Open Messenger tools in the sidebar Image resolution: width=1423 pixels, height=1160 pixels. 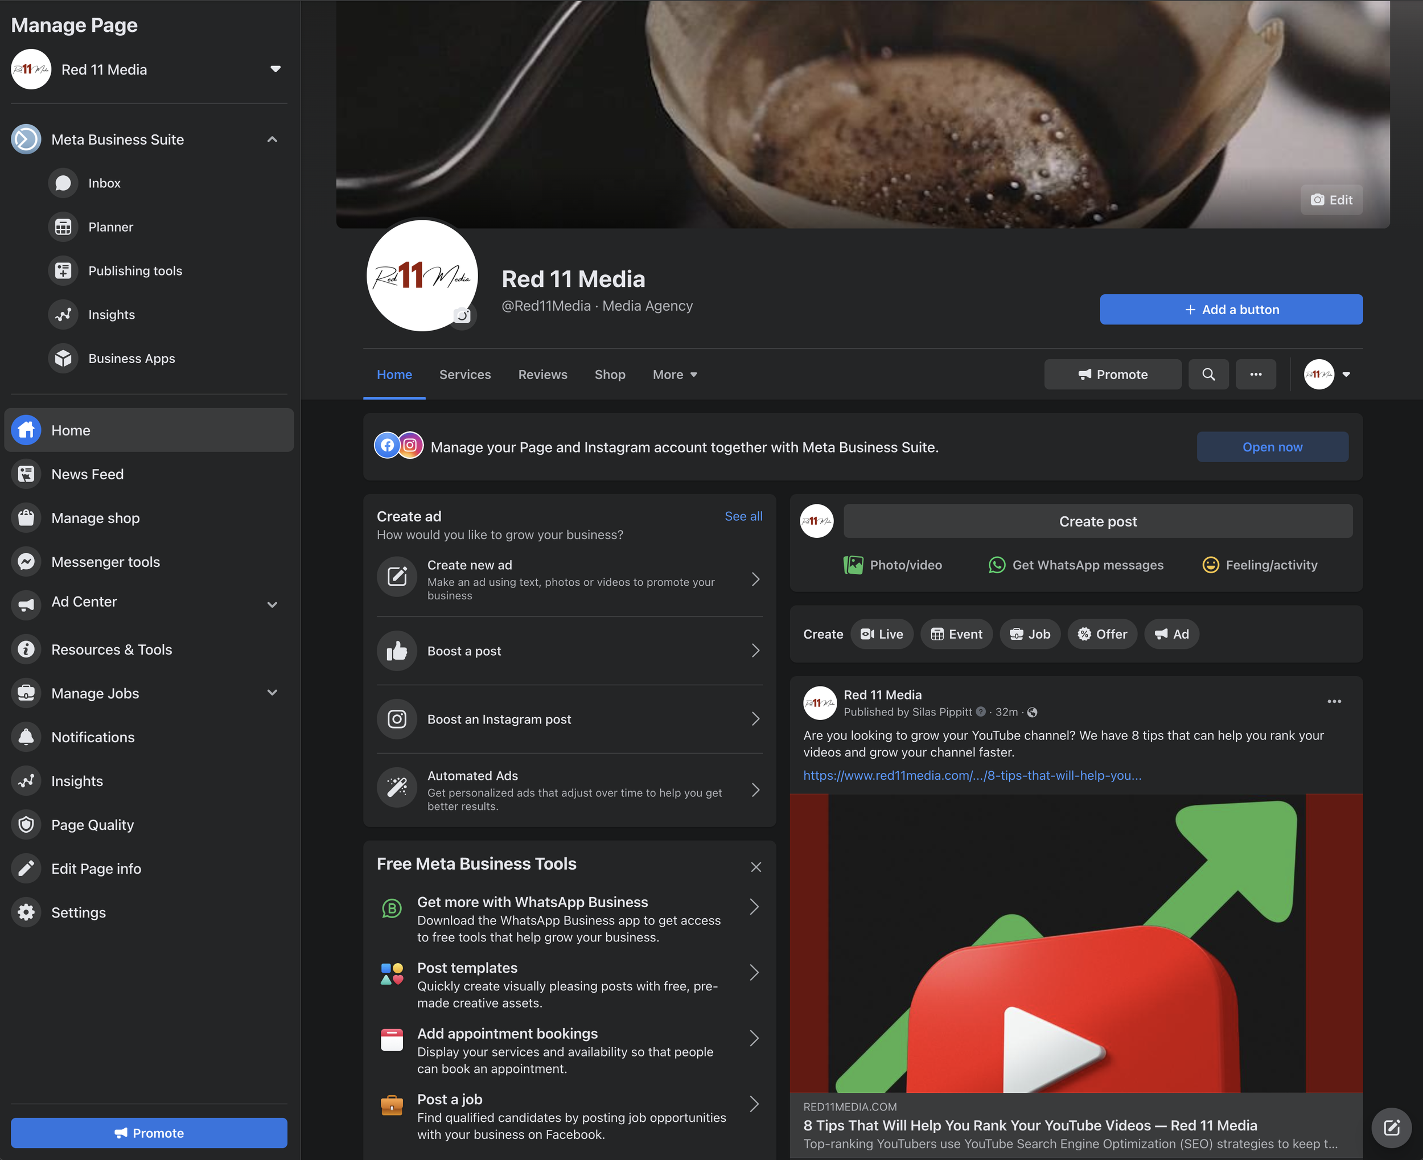(105, 562)
